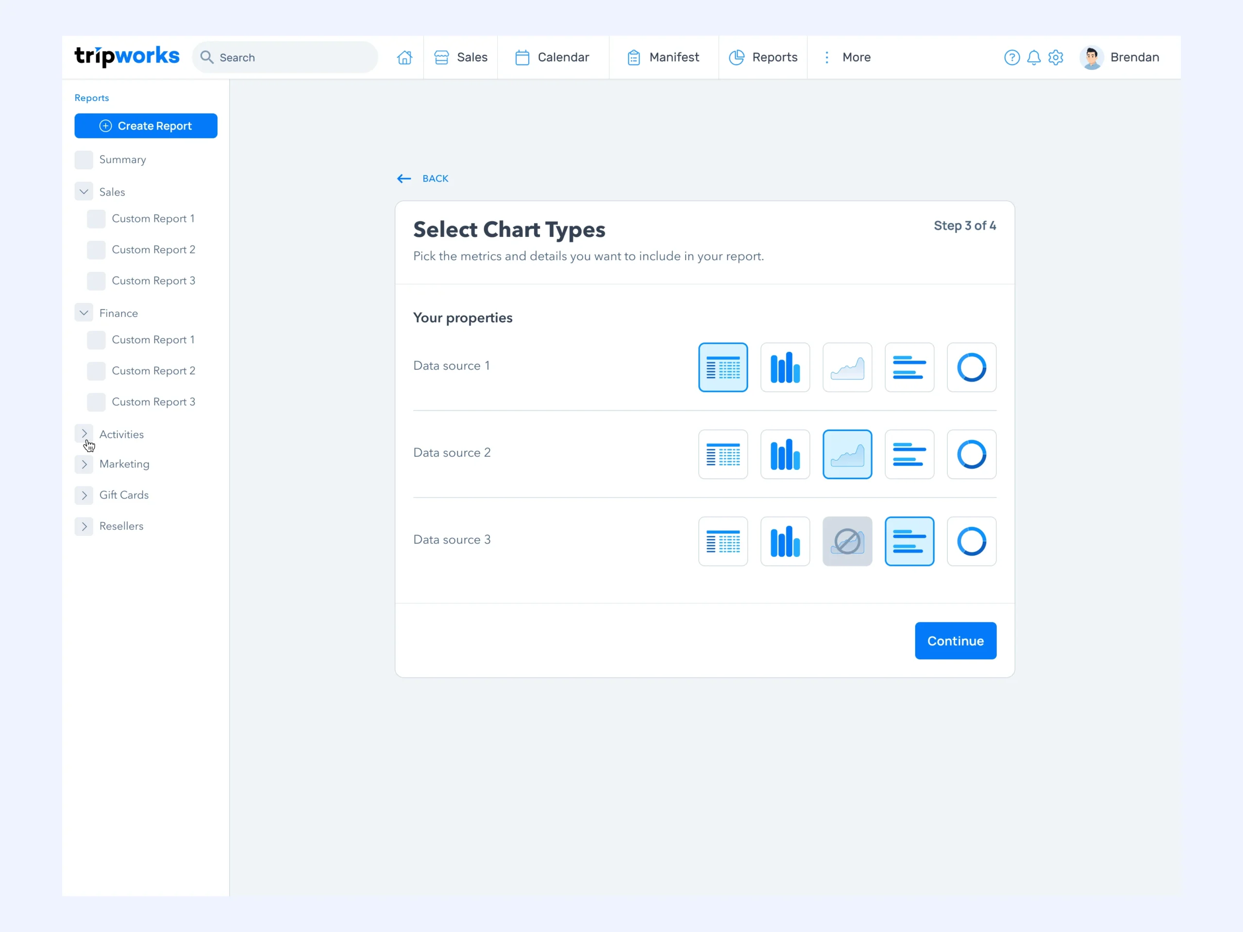
Task: Choose bar chart for Data source 3
Action: 785,542
